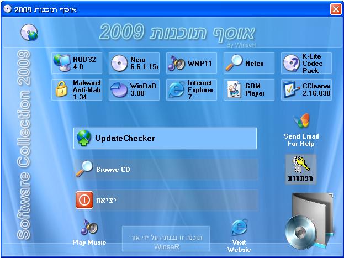
Task: Click the Browse CD label
Action: [x=113, y=170]
